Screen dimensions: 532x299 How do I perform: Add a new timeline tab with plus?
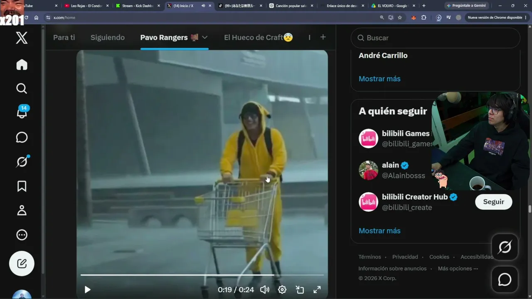tap(323, 37)
